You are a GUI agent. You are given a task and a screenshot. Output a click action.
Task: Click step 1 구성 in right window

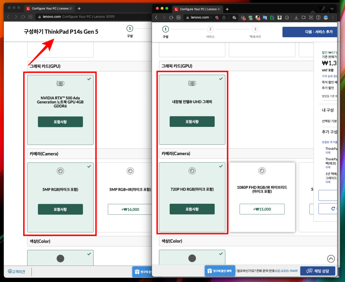tap(165, 32)
